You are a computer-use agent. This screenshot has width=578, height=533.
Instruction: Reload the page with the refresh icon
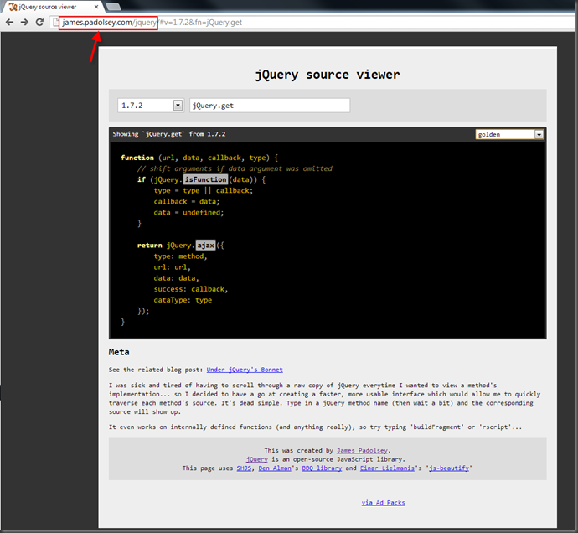tap(39, 22)
